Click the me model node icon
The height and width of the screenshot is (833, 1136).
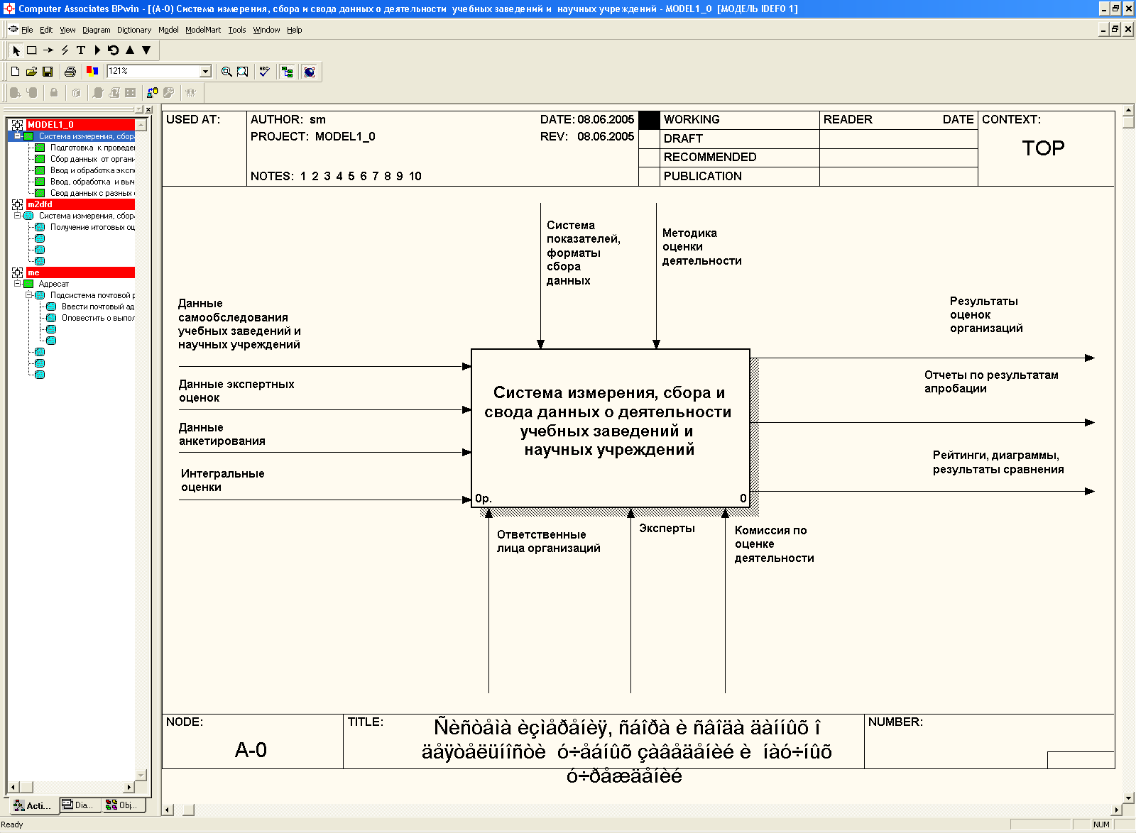pyautogui.click(x=18, y=272)
